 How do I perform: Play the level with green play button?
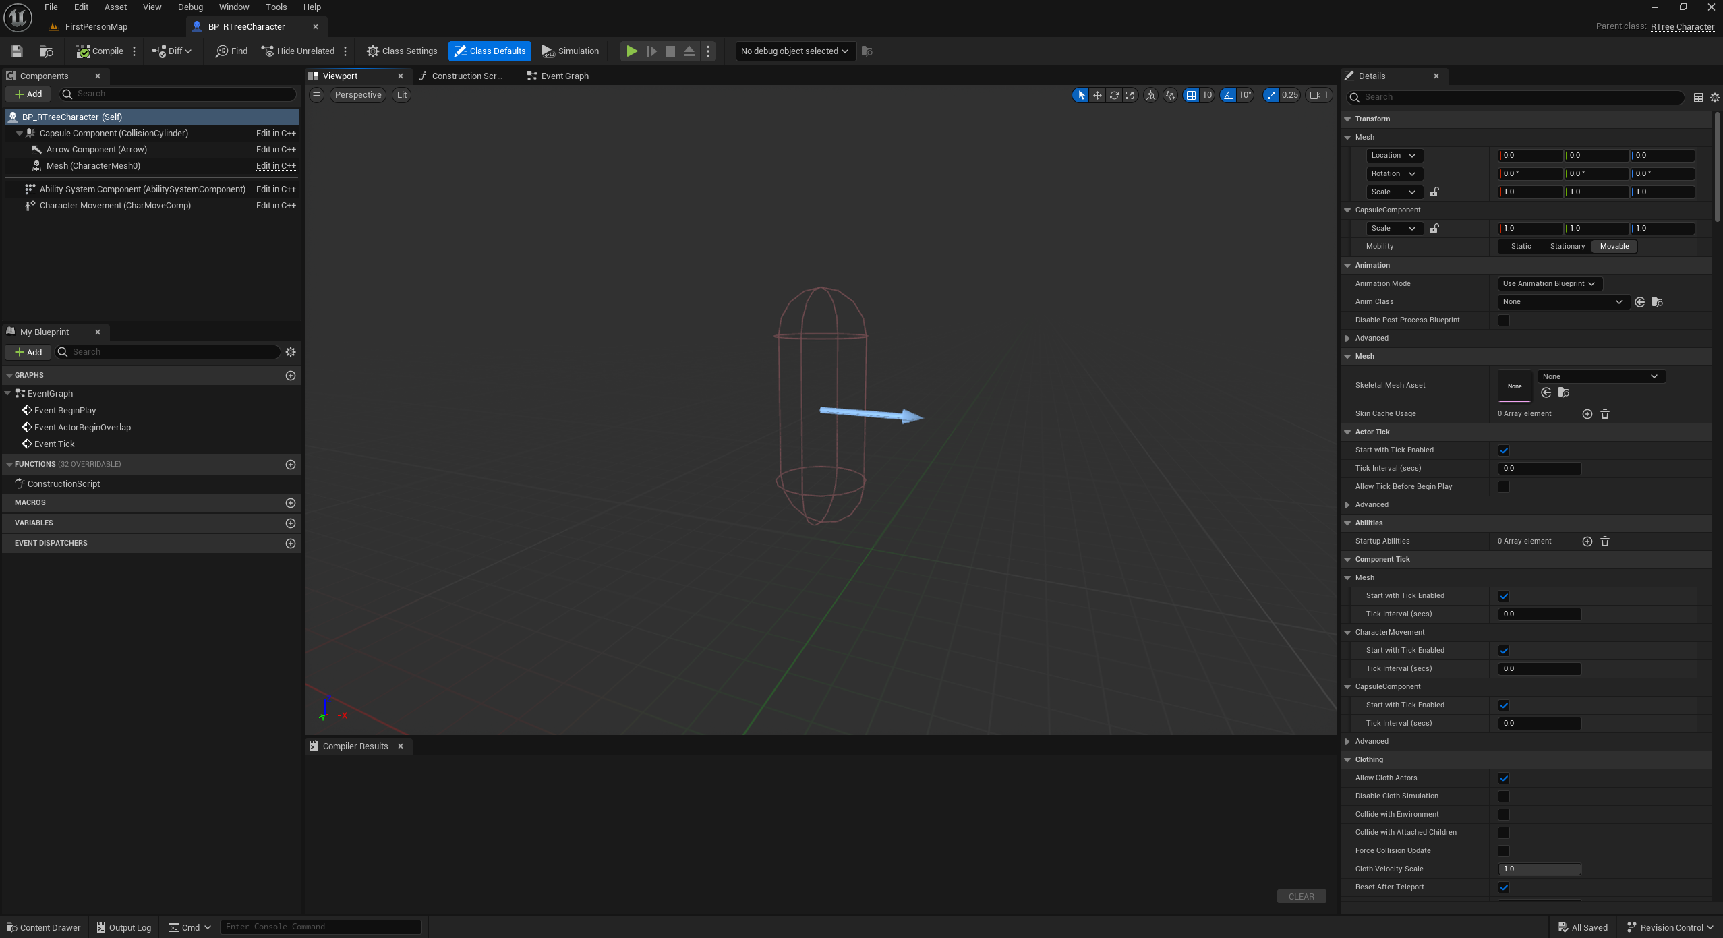[632, 51]
